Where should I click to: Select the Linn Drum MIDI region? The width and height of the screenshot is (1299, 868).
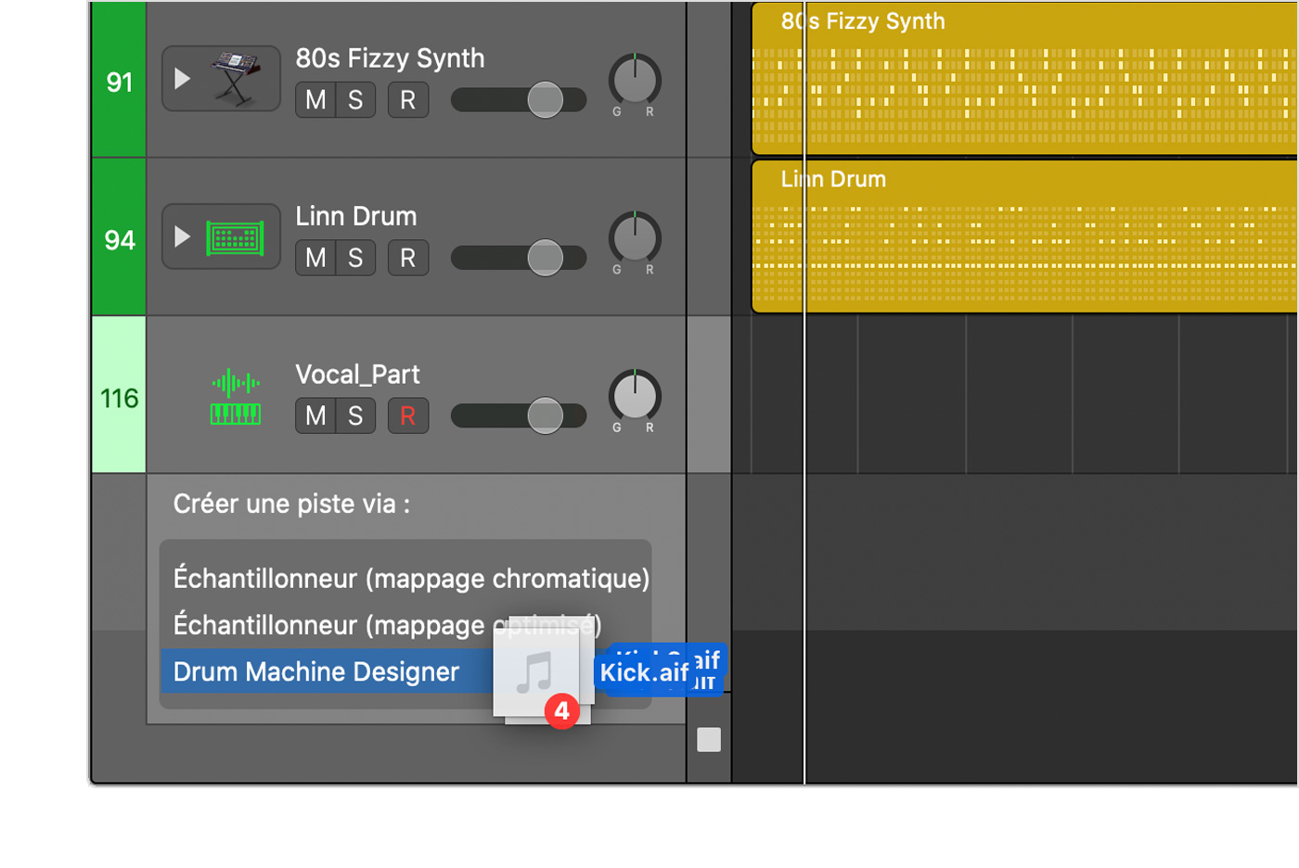click(x=1021, y=241)
